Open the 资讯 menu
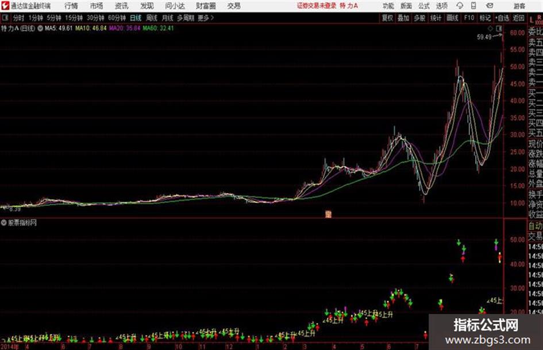543x350 pixels. [122, 6]
